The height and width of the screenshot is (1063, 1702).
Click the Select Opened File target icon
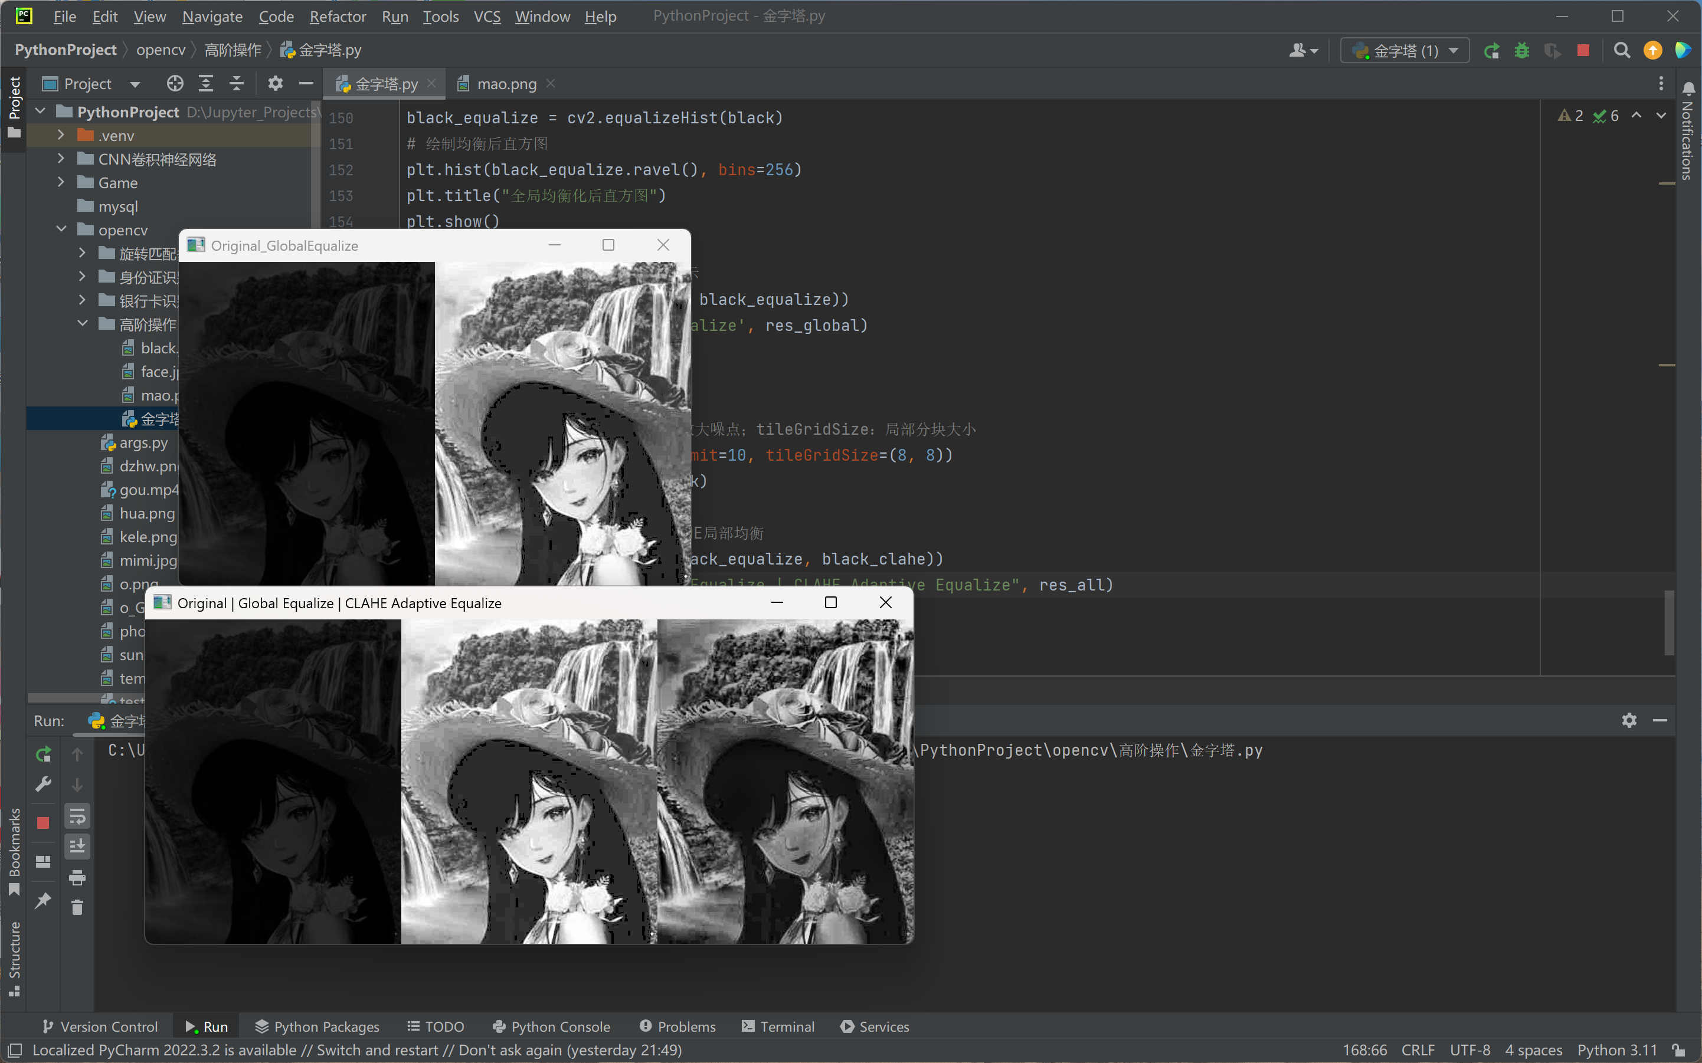click(x=175, y=84)
